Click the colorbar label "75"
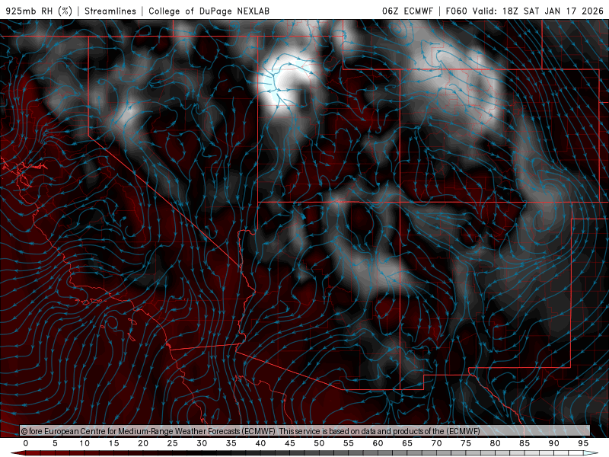This screenshot has width=609, height=457. pos(466,443)
